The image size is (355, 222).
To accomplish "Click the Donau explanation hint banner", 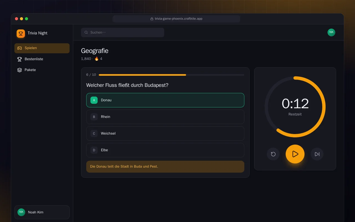I will (165, 167).
